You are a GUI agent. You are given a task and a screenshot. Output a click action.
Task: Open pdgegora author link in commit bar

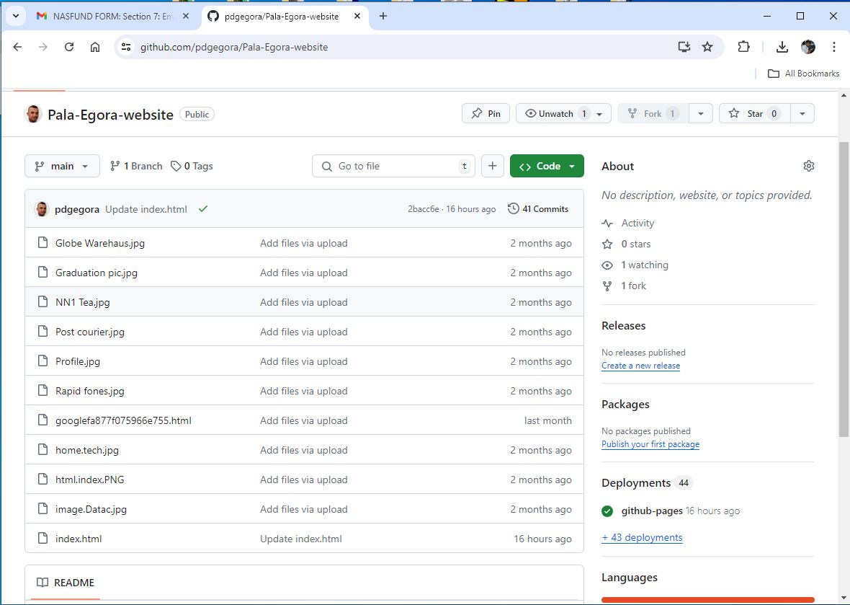pos(77,209)
